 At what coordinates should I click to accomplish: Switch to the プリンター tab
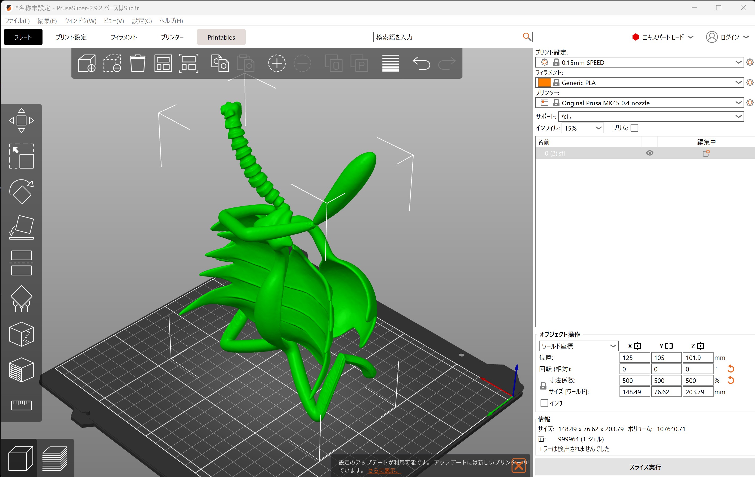coord(172,37)
